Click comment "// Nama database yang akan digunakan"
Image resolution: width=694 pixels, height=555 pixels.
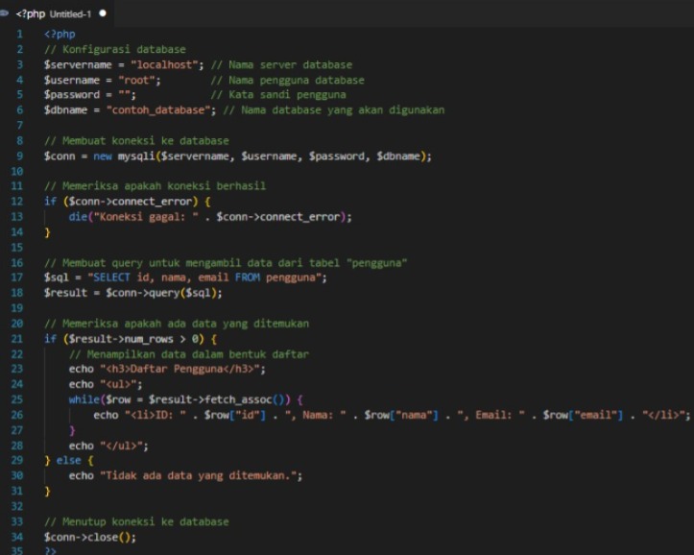(x=334, y=109)
